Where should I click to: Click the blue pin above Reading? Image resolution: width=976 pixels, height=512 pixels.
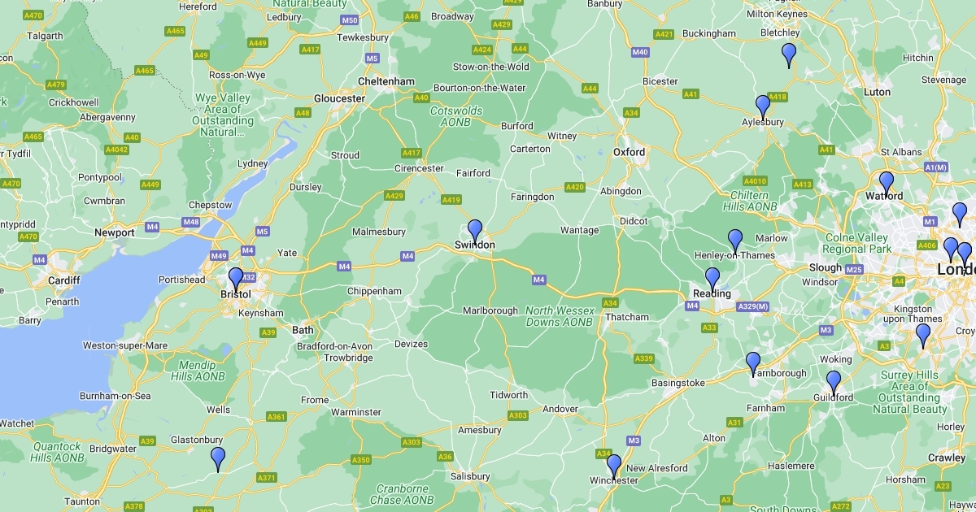coord(712,280)
